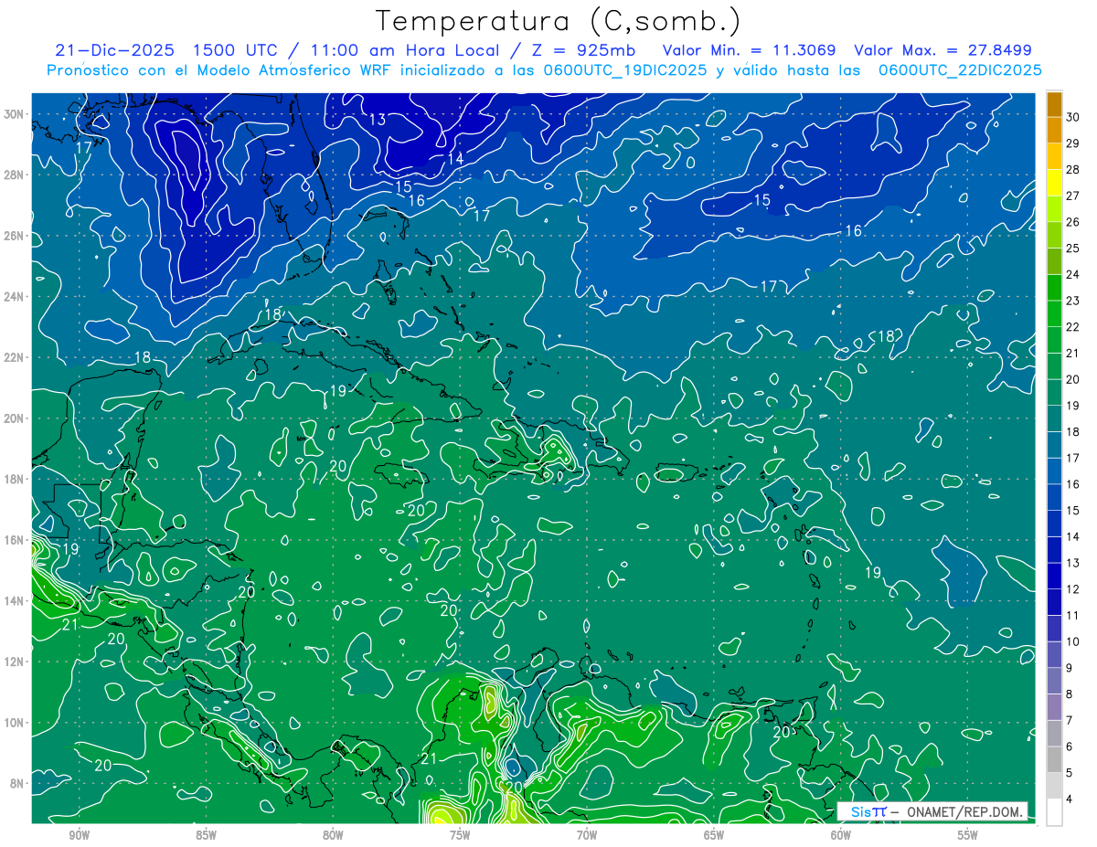Image resolution: width=1097 pixels, height=847 pixels.
Task: Click the colorbar tick label "10"
Action: (1073, 642)
